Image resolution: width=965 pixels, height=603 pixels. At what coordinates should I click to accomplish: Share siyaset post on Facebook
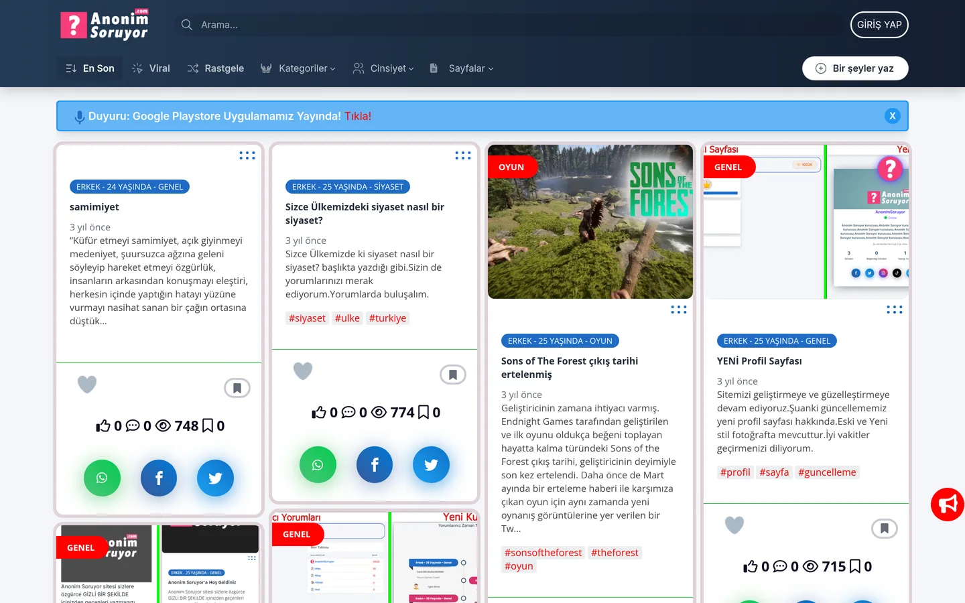coord(375,464)
